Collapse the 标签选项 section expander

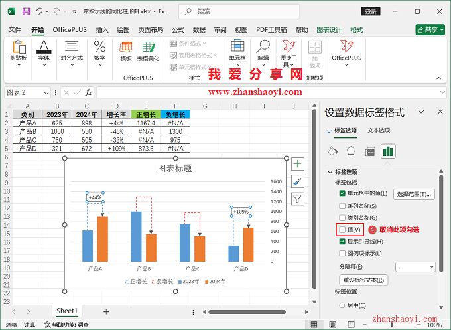coord(330,172)
